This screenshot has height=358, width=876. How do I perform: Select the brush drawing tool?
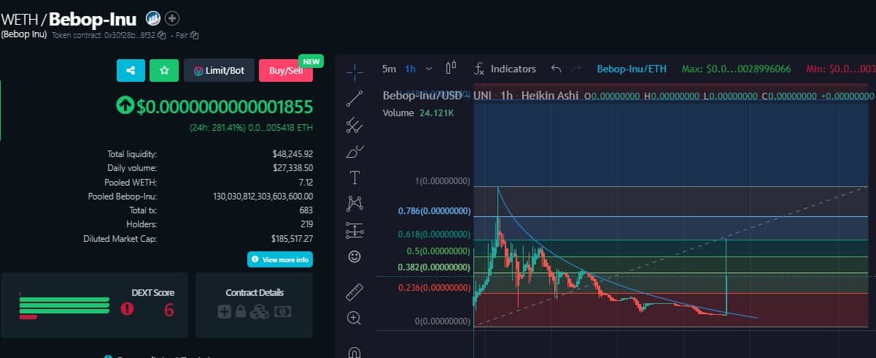pyautogui.click(x=355, y=151)
